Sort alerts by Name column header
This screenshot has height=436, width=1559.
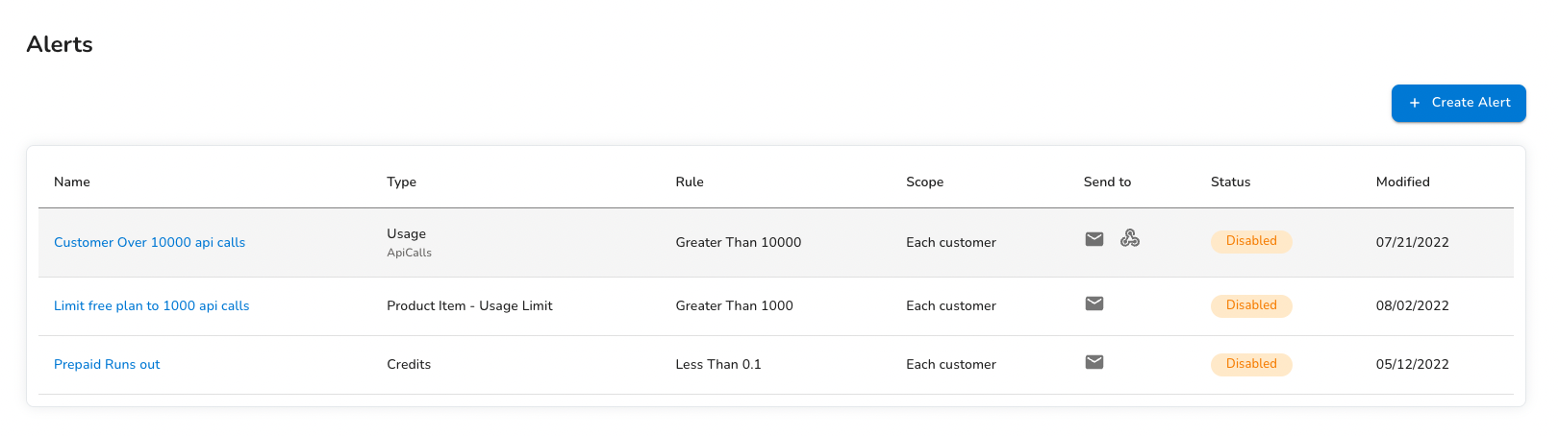pyautogui.click(x=72, y=182)
